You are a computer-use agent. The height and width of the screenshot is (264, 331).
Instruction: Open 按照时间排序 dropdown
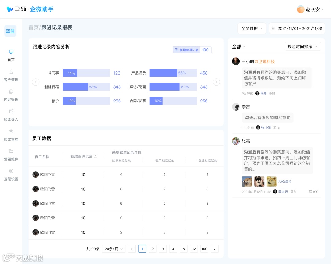click(x=303, y=46)
